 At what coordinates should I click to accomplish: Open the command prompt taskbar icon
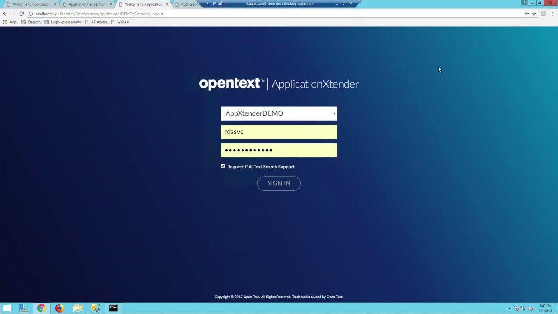[113, 308]
